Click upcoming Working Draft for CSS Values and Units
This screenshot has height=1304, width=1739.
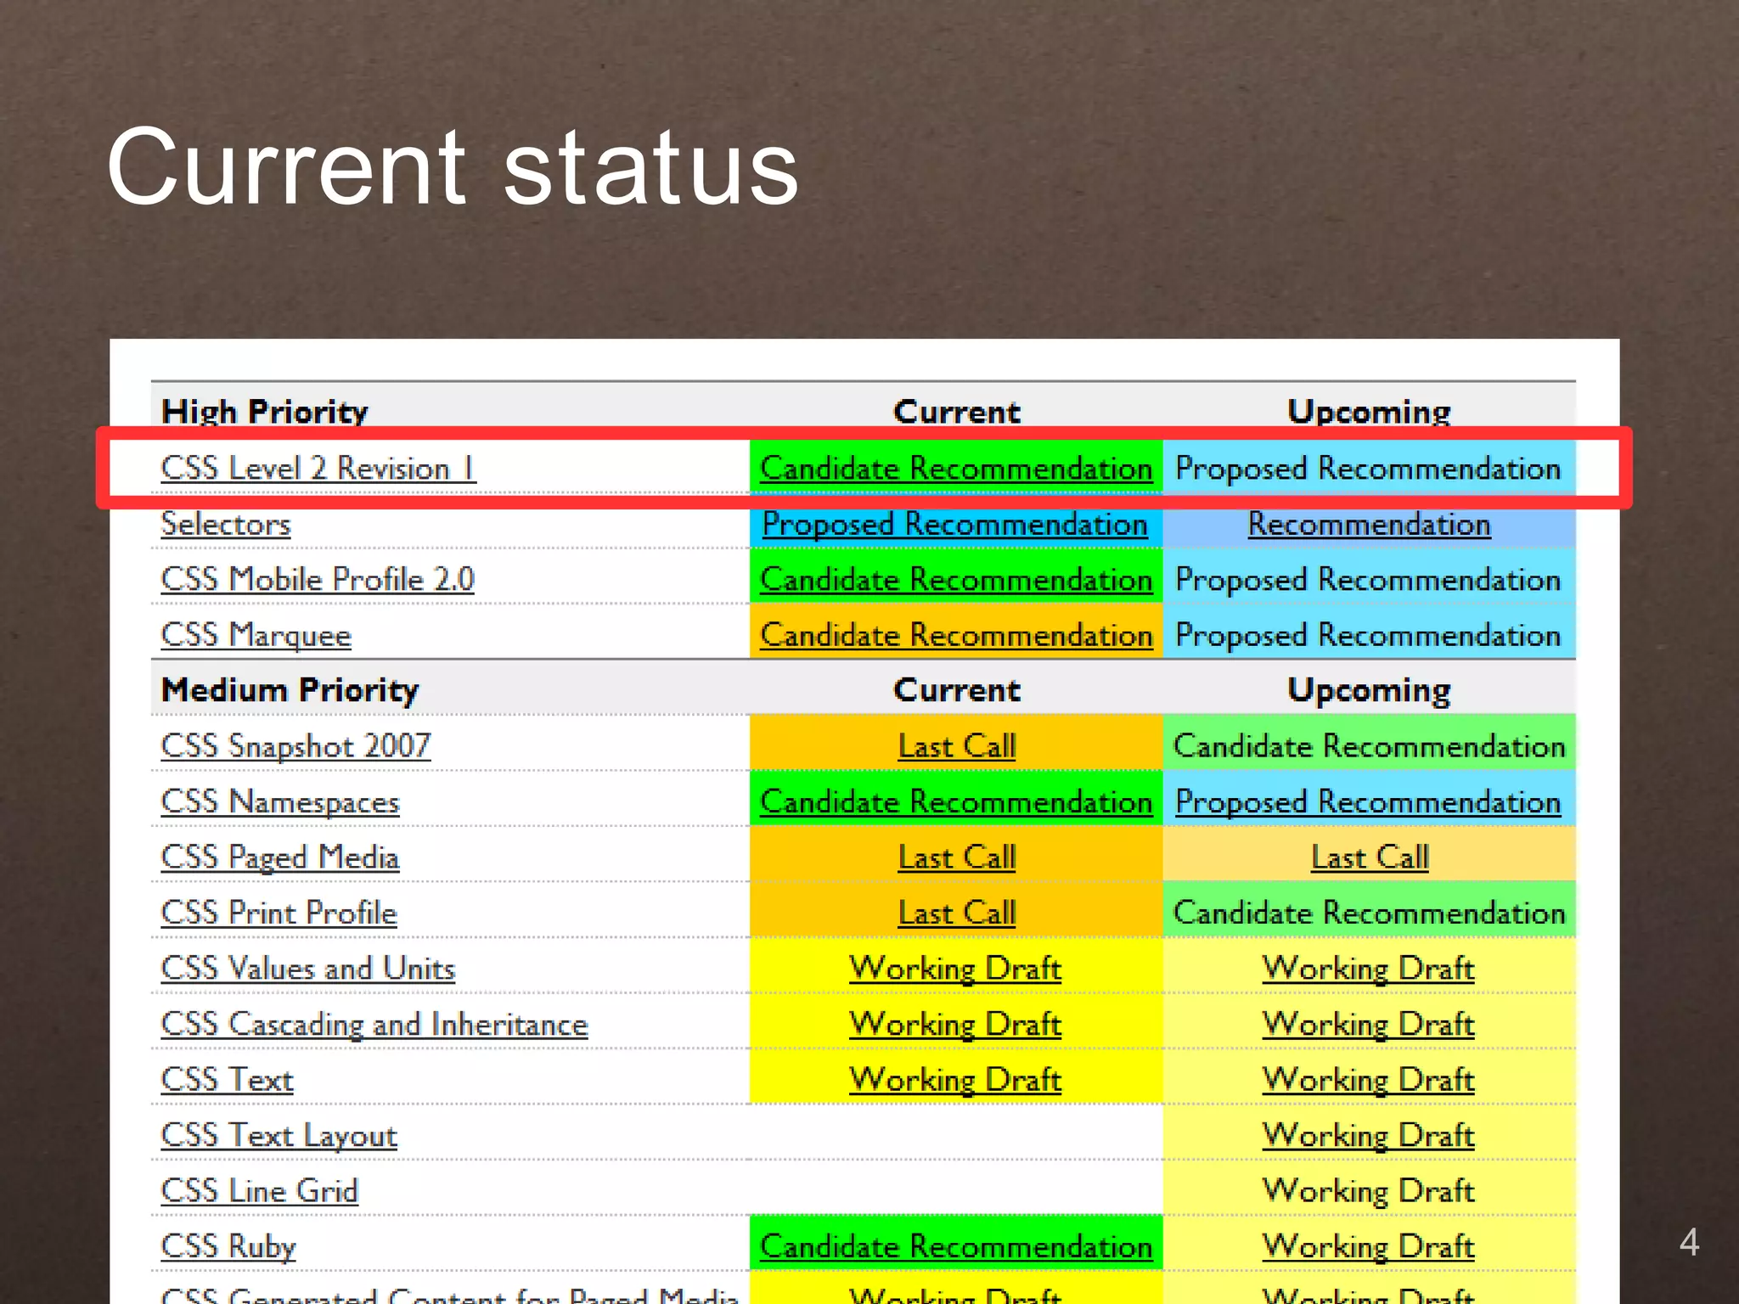pos(1368,969)
